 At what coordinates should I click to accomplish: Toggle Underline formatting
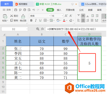tap(40, 20)
